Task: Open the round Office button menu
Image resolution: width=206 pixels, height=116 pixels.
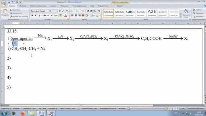Action: tap(3, 3)
